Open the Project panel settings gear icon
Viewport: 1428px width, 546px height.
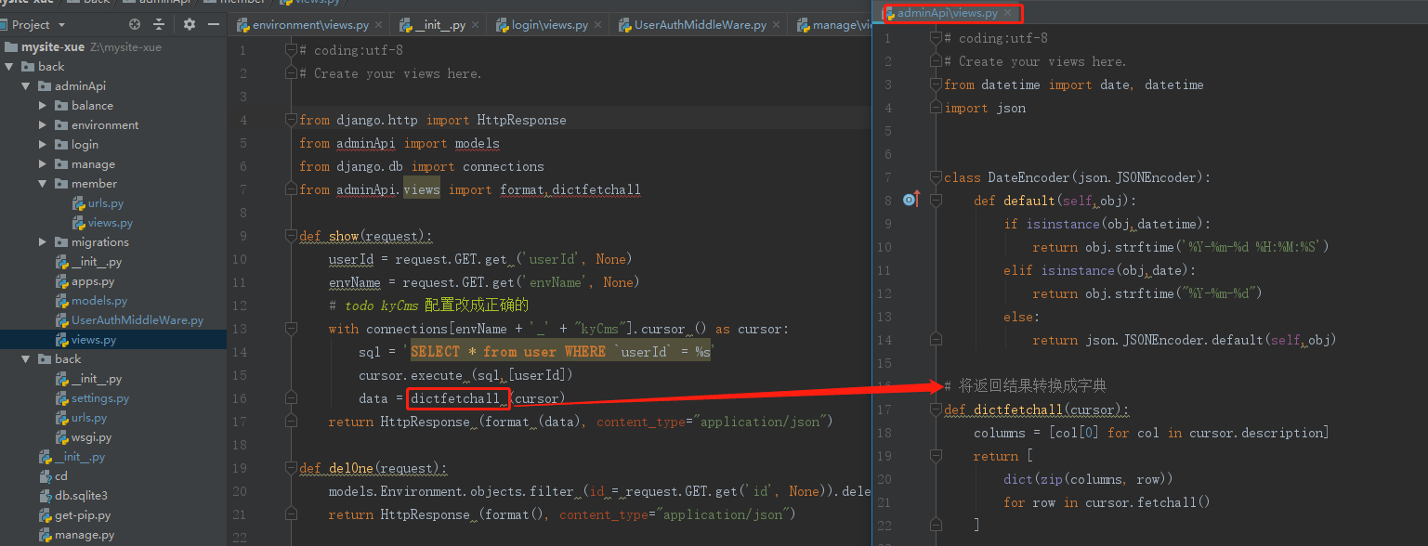tap(190, 24)
